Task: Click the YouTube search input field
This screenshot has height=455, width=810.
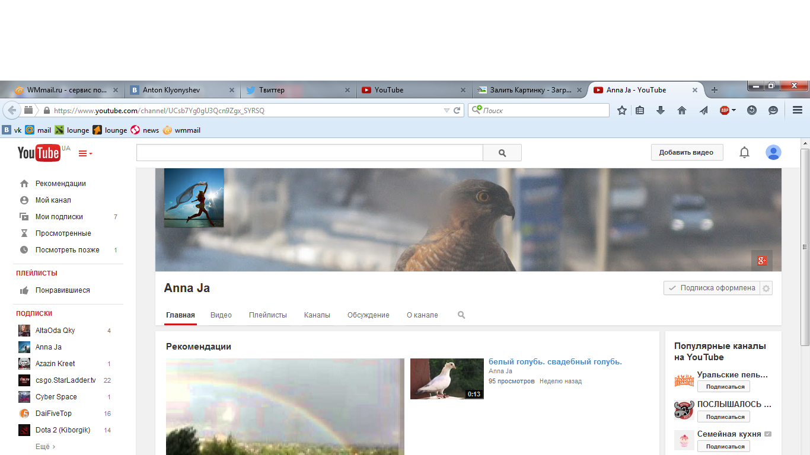Action: 310,153
